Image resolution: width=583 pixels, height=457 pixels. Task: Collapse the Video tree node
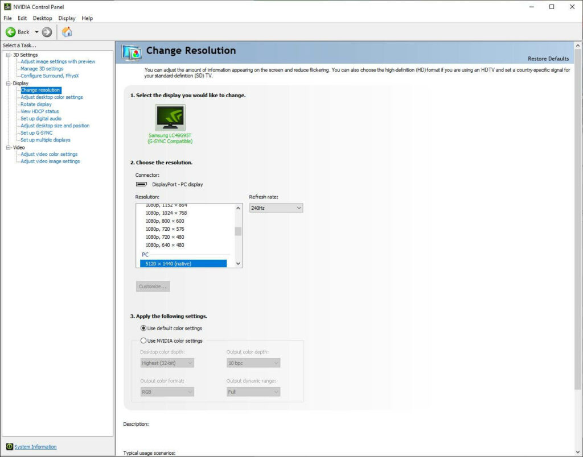(x=8, y=148)
